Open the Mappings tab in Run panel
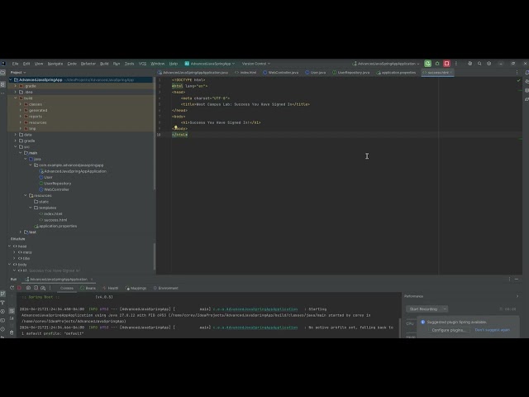Image resolution: width=529 pixels, height=397 pixels. click(136, 288)
